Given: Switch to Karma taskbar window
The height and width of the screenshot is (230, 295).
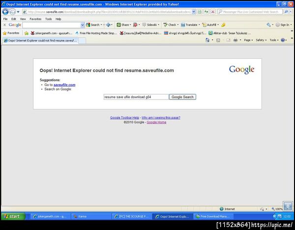Looking at the screenshot, I should click(x=91, y=216).
